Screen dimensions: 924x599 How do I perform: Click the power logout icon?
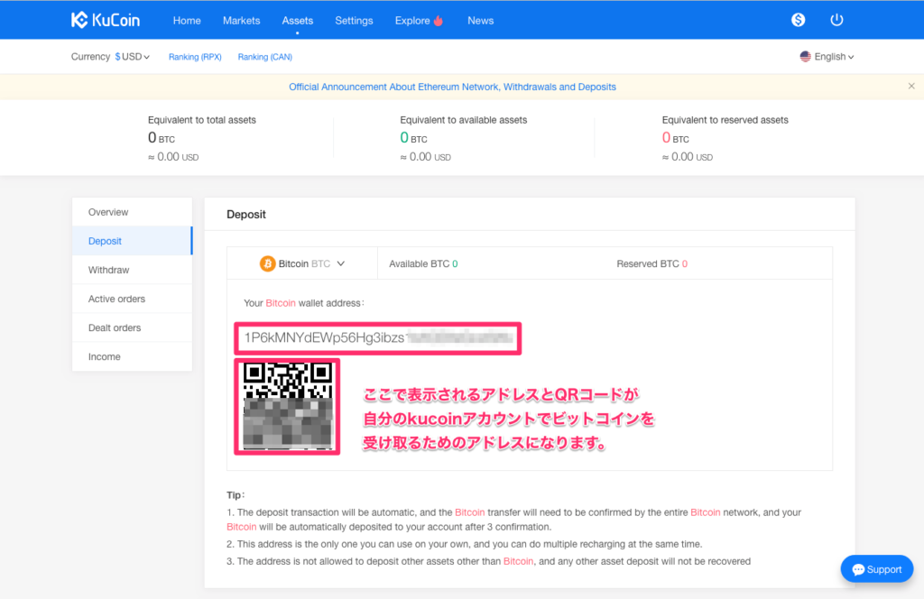pyautogui.click(x=836, y=20)
